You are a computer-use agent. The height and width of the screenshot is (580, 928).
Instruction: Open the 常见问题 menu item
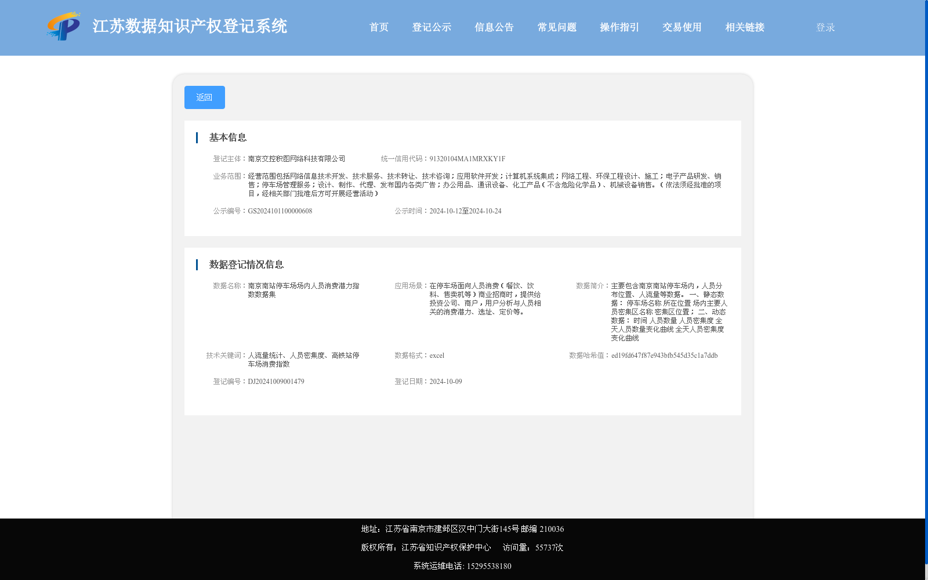(557, 27)
